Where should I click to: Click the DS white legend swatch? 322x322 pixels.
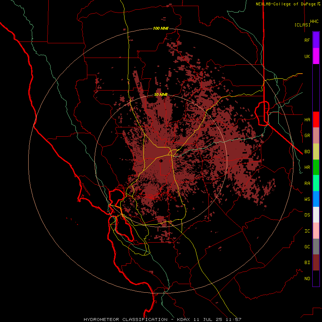pyautogui.click(x=316, y=215)
